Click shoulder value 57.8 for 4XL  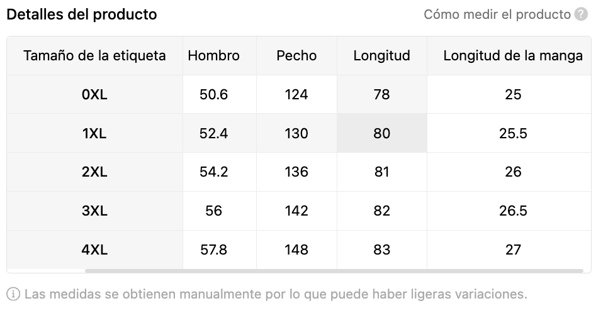(x=214, y=250)
